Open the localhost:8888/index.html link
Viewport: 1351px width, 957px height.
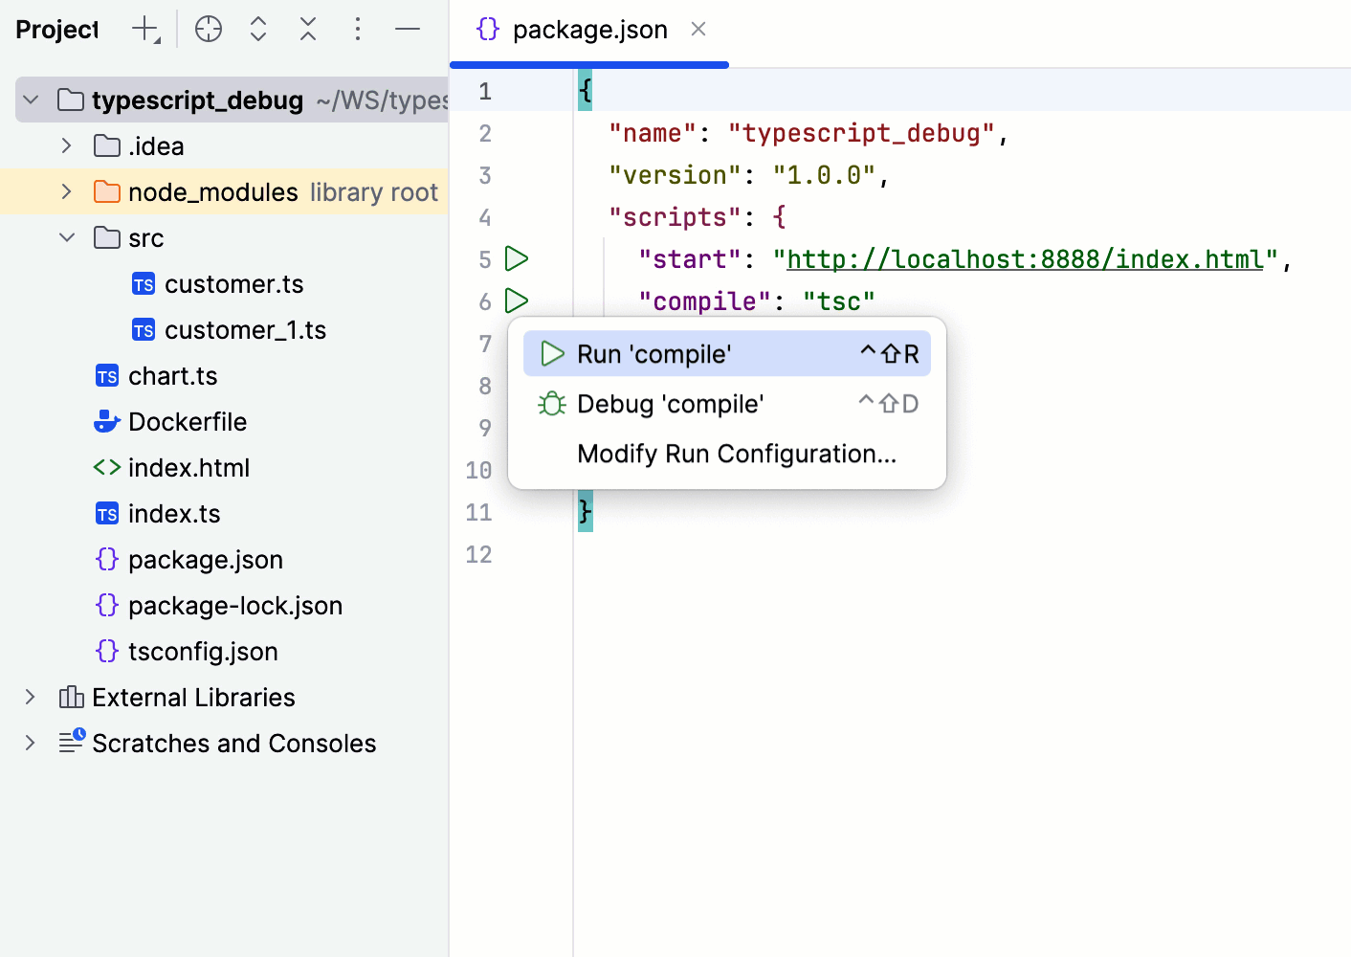1022,258
